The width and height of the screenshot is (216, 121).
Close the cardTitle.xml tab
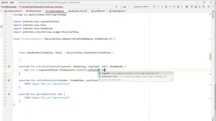coord(106,11)
